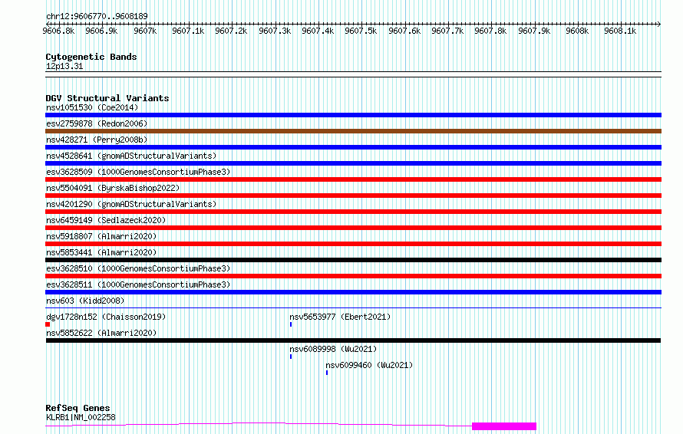Select the nsv428271 (Perry2008b) variant bar
Image resolution: width=683 pixels, height=434 pixels.
(353, 147)
